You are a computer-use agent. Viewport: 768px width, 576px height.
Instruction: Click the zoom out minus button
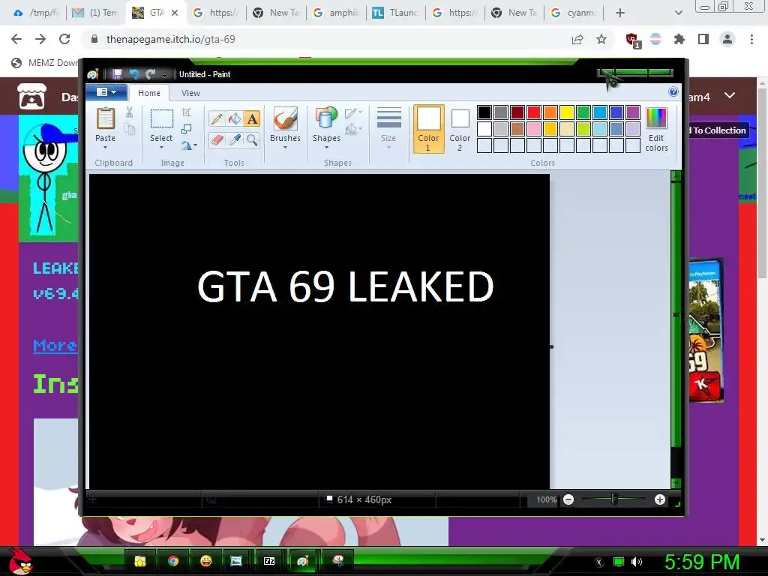568,499
